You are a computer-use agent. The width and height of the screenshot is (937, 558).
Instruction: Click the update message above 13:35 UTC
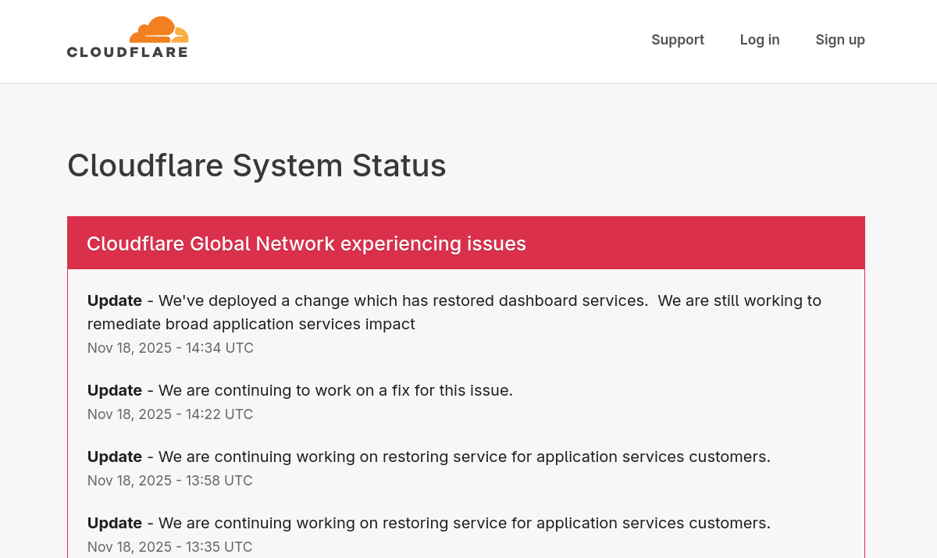(x=464, y=523)
